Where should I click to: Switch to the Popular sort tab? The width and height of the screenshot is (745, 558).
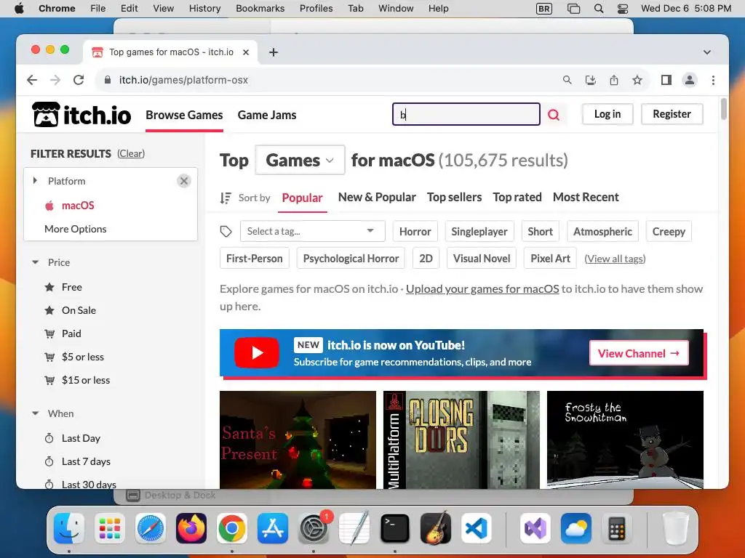[302, 198]
